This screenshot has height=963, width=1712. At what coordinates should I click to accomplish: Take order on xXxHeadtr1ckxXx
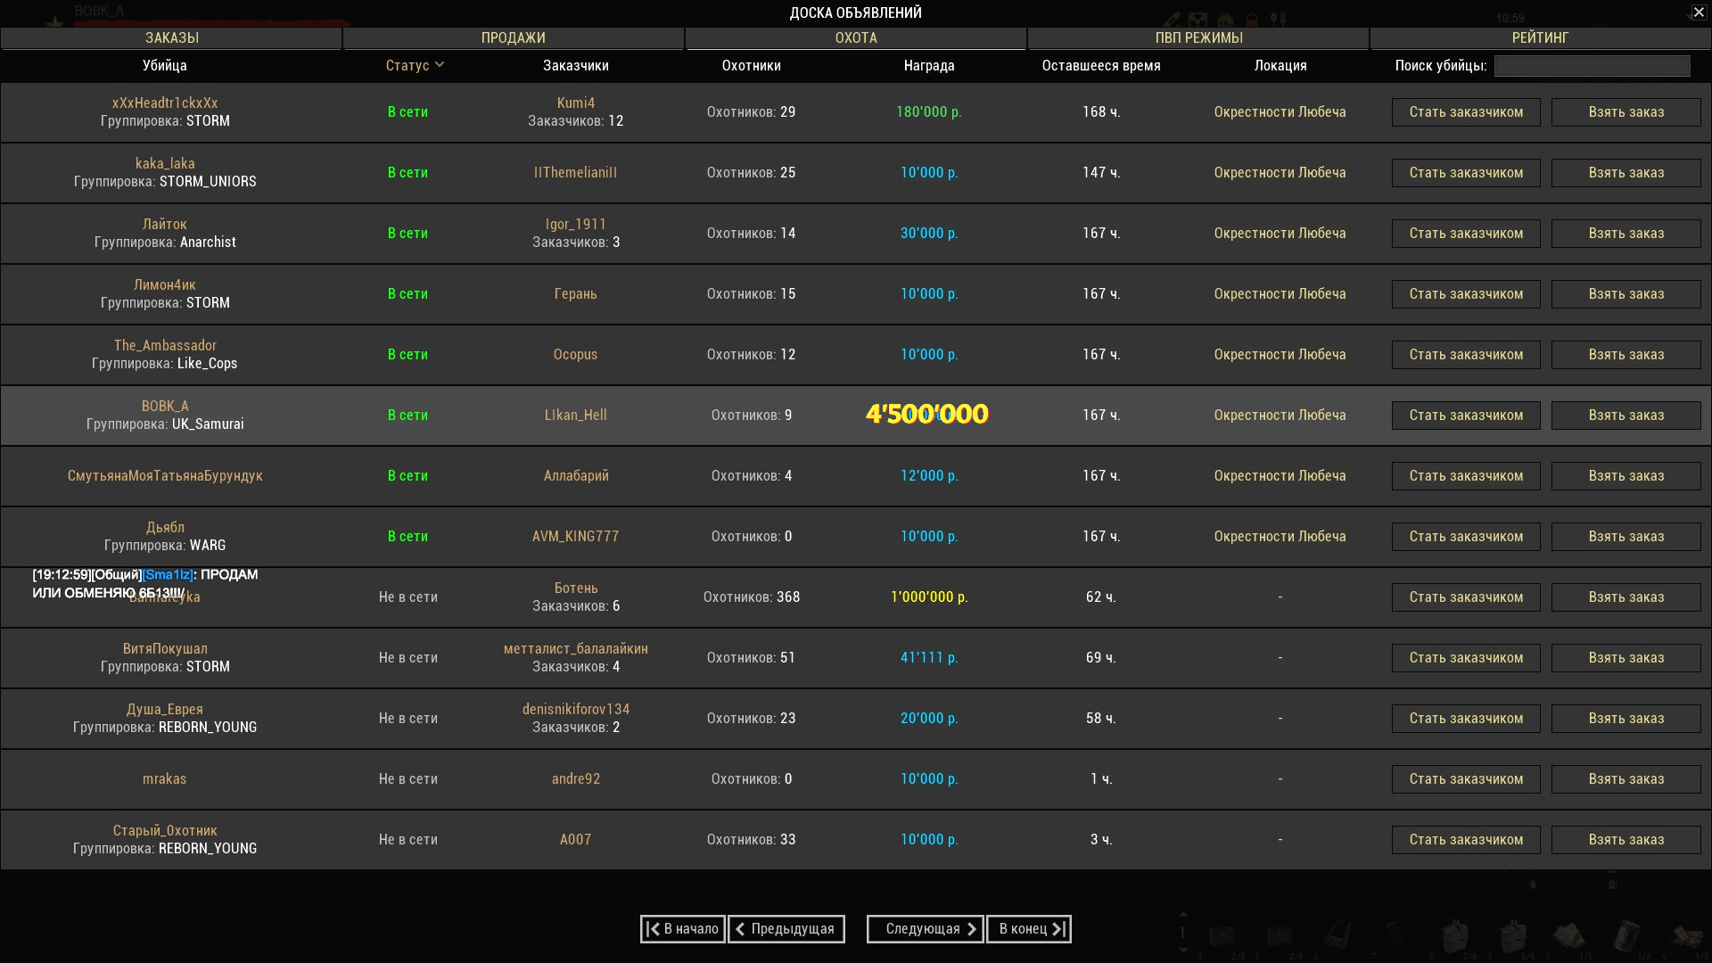click(x=1626, y=112)
